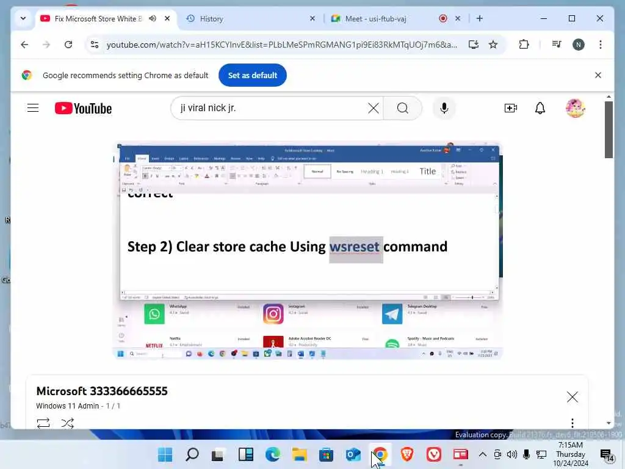Screen dimensions: 625x469
Task: Open the tab search dropdown arrow
Action: [23, 18]
